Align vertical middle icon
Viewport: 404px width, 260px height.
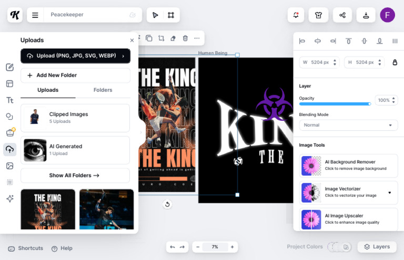364,41
